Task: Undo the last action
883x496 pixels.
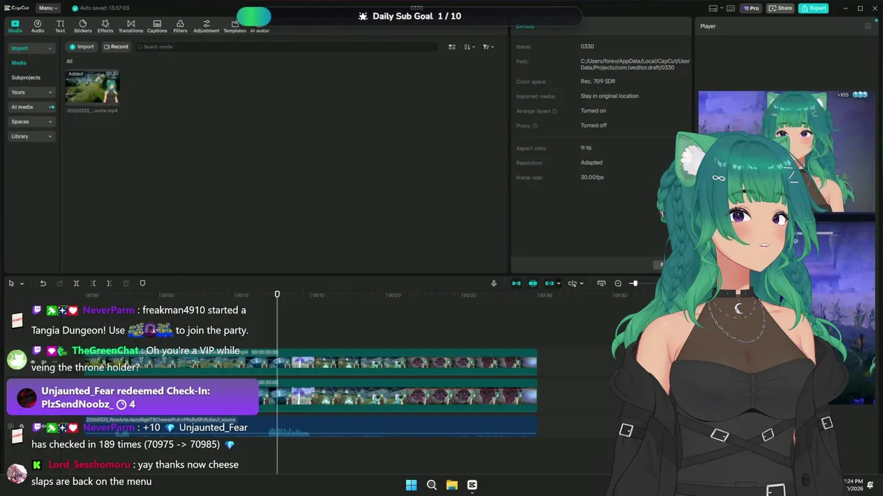Action: pyautogui.click(x=43, y=283)
